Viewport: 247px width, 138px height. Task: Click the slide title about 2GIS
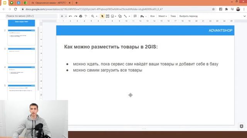[111, 47]
